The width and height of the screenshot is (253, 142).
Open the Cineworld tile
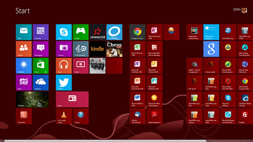[97, 32]
